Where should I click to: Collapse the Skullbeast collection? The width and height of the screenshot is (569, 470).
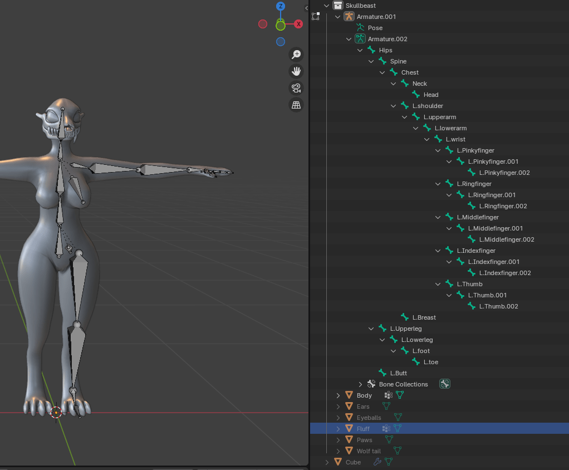coord(327,6)
